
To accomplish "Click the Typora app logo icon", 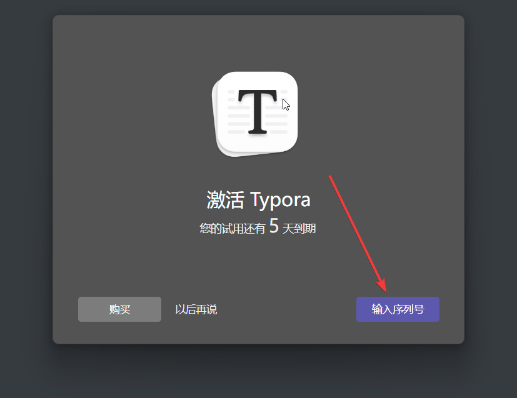I will point(256,112).
